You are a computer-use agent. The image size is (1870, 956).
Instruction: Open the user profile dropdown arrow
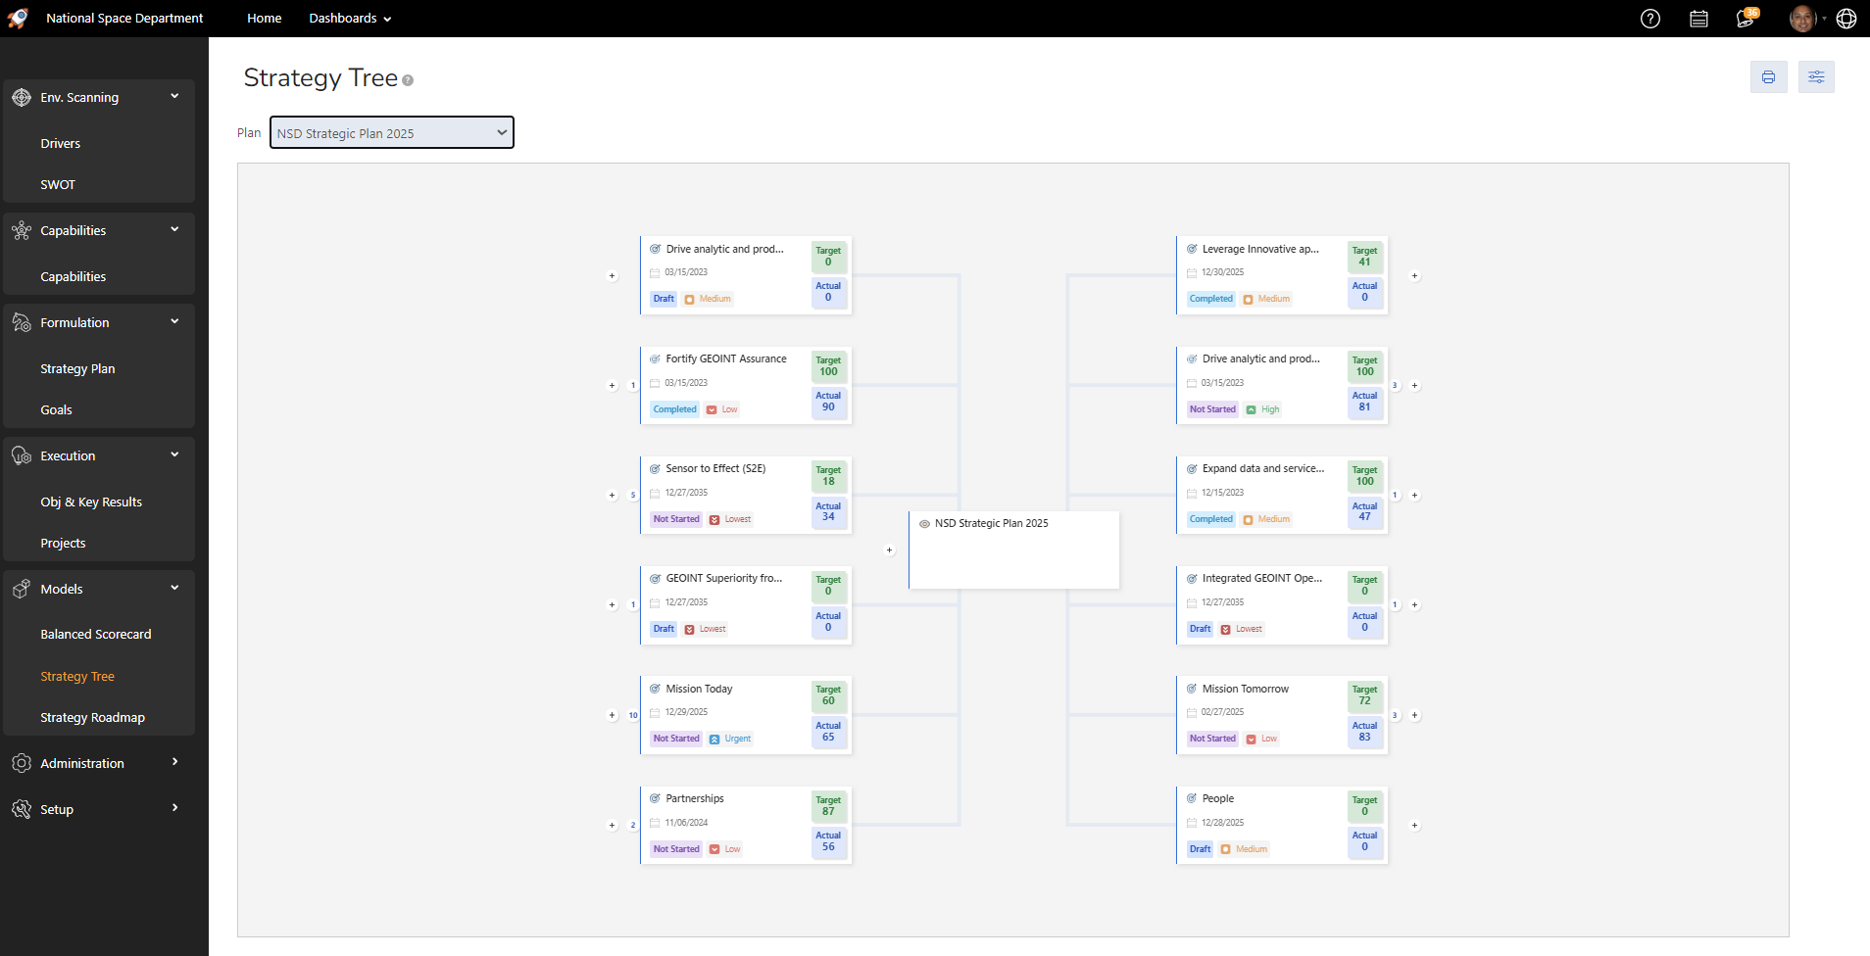[1824, 19]
